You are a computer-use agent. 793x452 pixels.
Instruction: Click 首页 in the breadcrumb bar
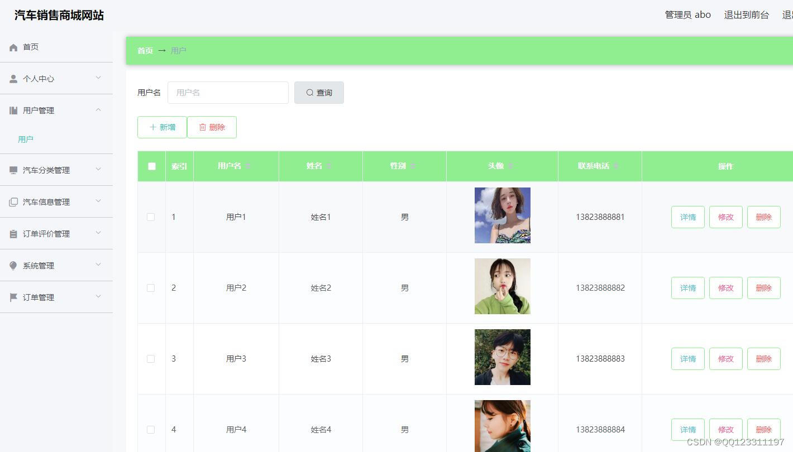click(x=145, y=51)
